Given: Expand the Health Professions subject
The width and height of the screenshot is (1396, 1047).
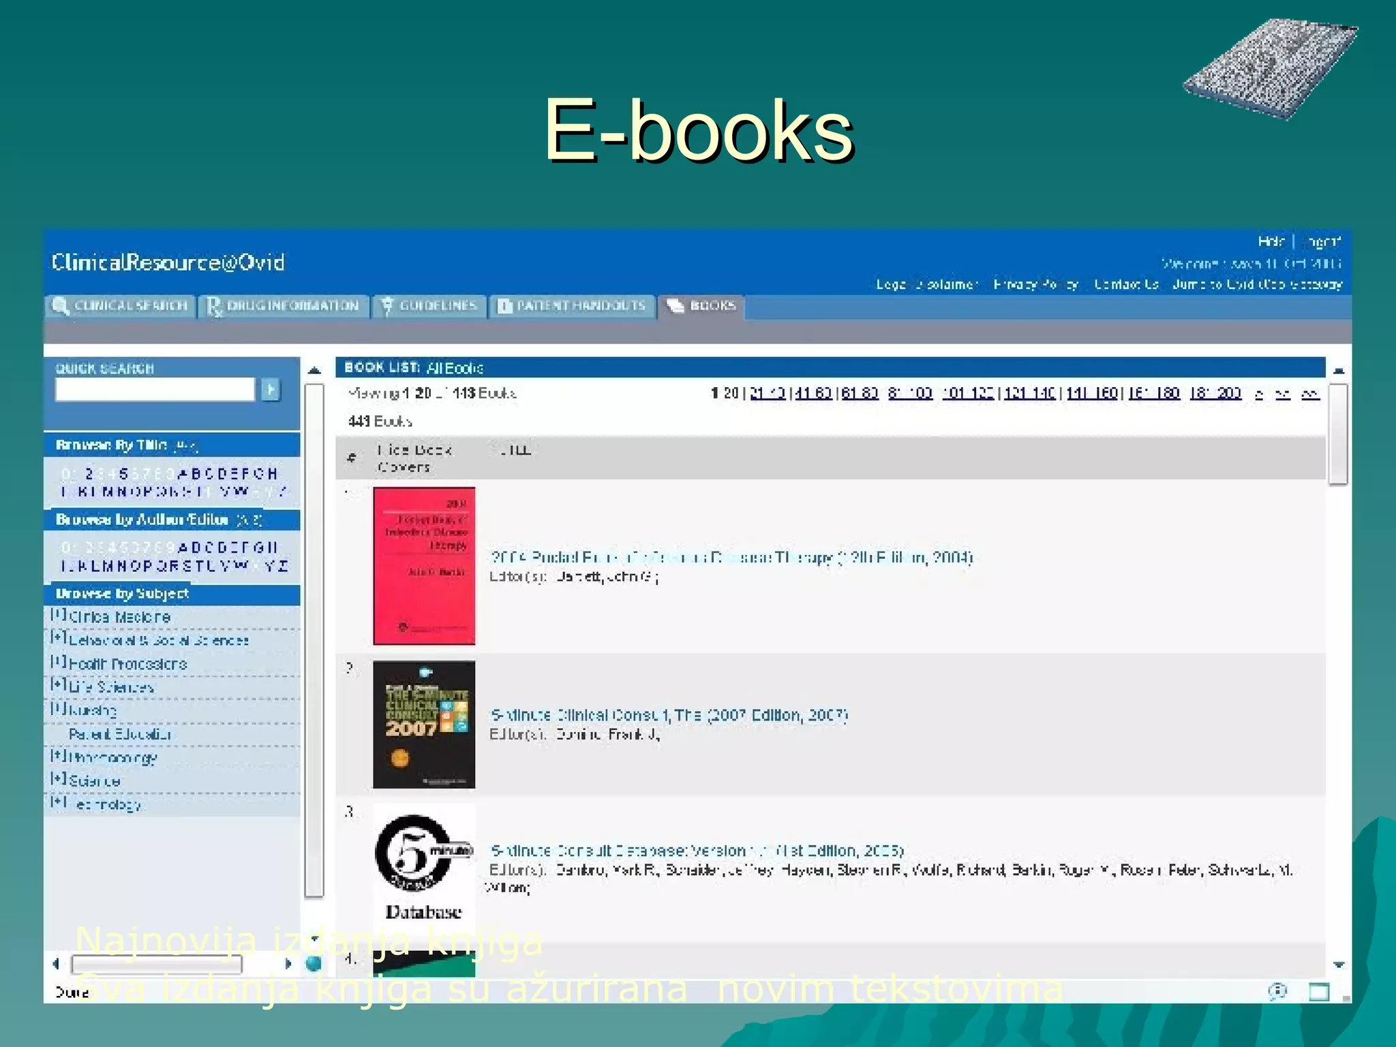Looking at the screenshot, I should click(59, 662).
